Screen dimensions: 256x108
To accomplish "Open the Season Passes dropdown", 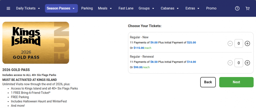I will (x=61, y=8).
